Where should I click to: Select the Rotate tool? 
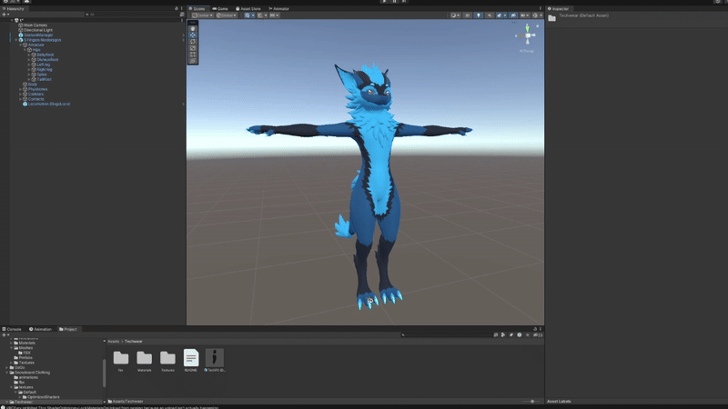tap(193, 42)
